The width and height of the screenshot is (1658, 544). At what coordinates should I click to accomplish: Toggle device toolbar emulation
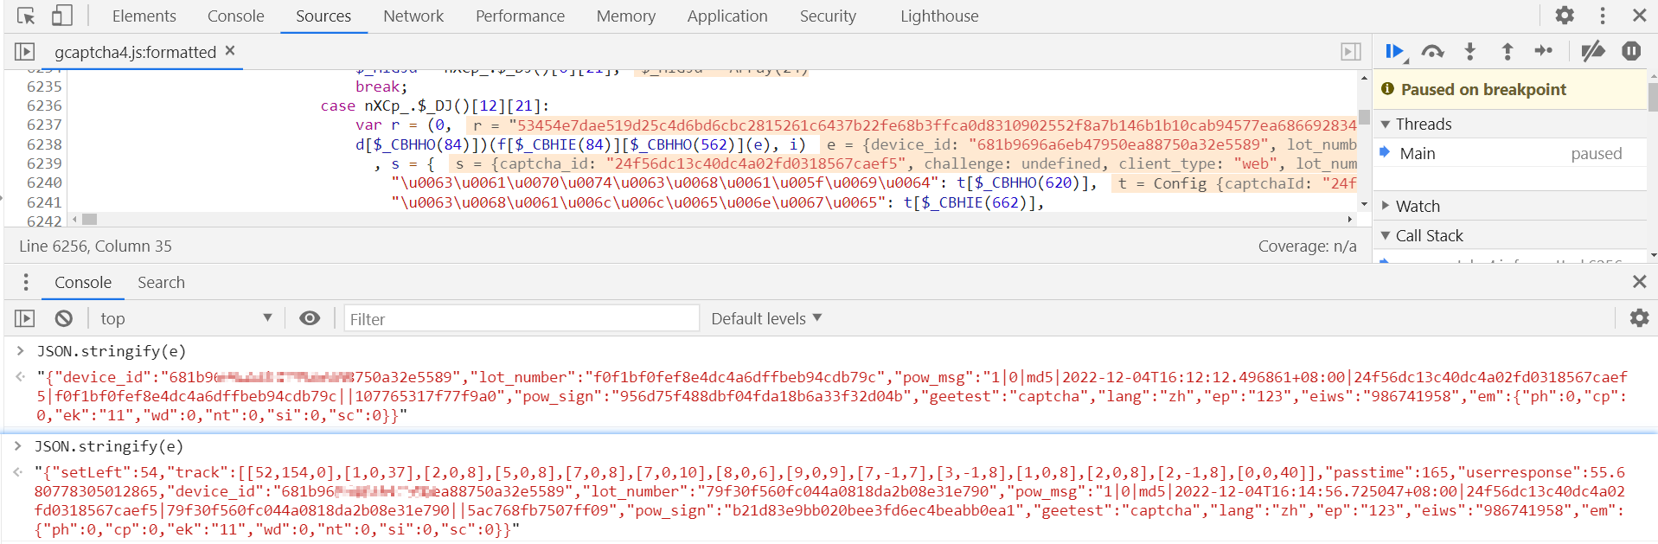click(61, 16)
